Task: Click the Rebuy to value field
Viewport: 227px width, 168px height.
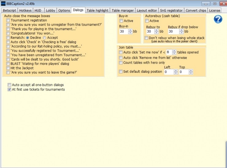Action: point(150,31)
